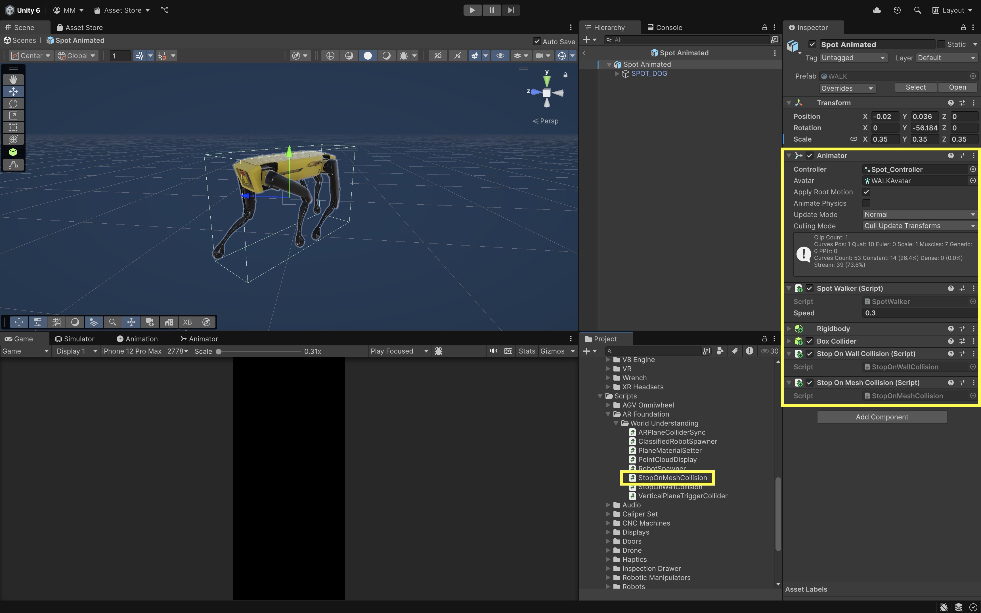Open the Culling Mode dropdown

919,226
